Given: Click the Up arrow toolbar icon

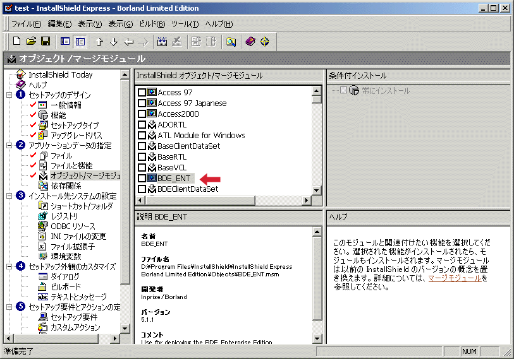Looking at the screenshot, I should click(100, 42).
